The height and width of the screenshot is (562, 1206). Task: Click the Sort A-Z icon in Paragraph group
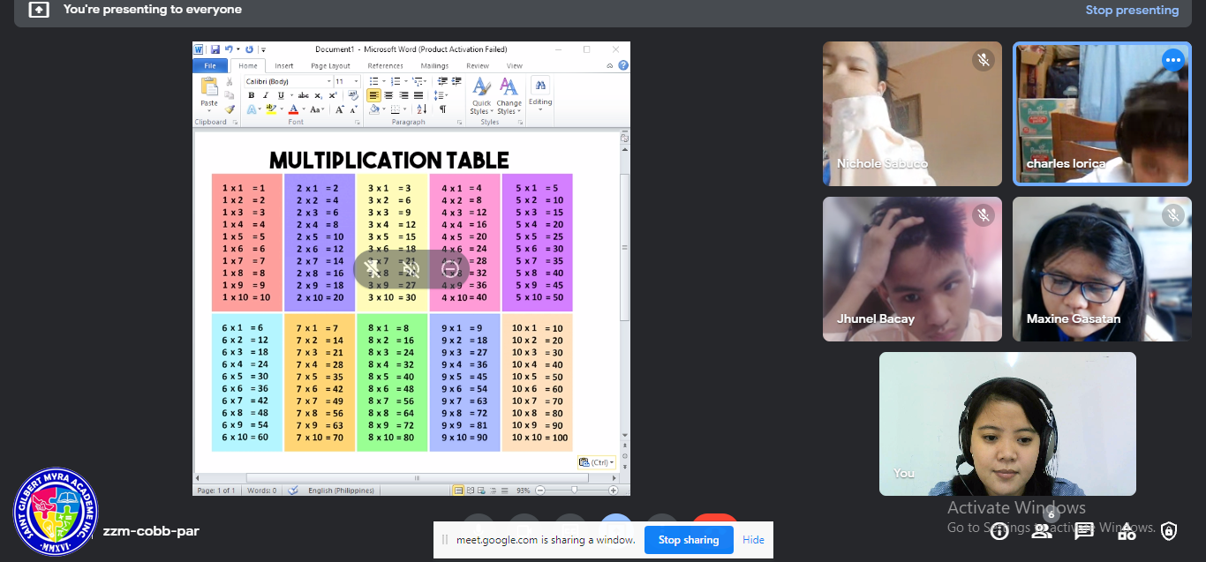click(421, 109)
